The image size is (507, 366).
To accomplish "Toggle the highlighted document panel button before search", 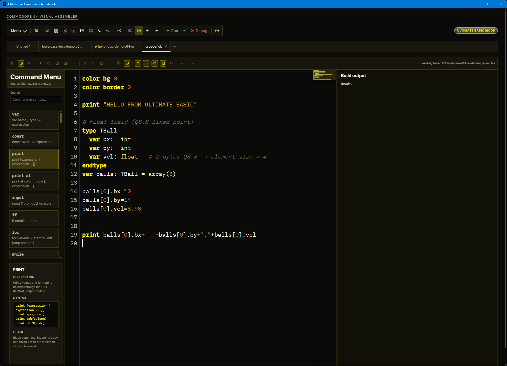I will tap(163, 63).
